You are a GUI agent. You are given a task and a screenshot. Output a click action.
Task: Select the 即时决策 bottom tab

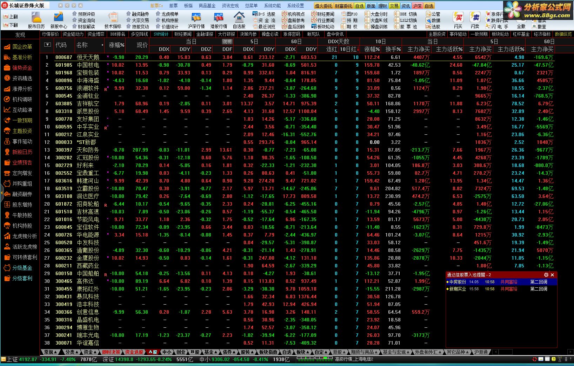point(111,352)
